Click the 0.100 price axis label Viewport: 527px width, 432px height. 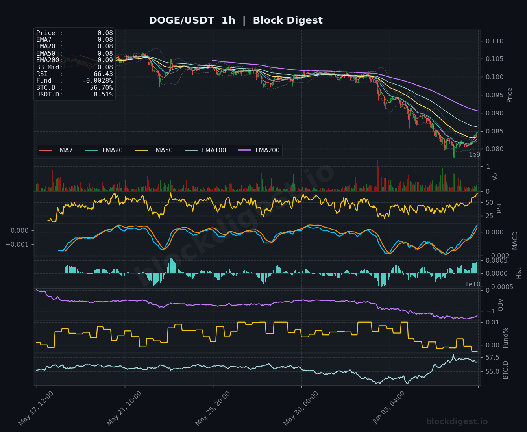(494, 77)
